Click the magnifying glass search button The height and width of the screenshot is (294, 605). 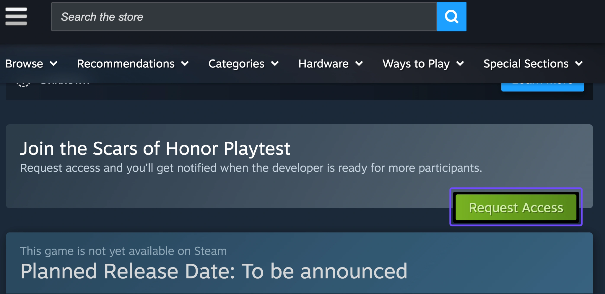click(451, 16)
